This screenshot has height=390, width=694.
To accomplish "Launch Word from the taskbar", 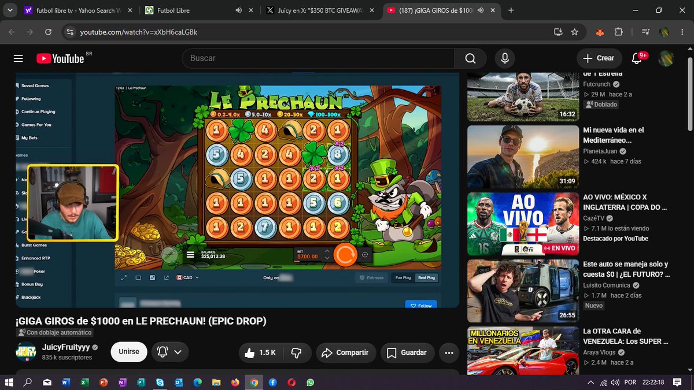I will coord(65,382).
